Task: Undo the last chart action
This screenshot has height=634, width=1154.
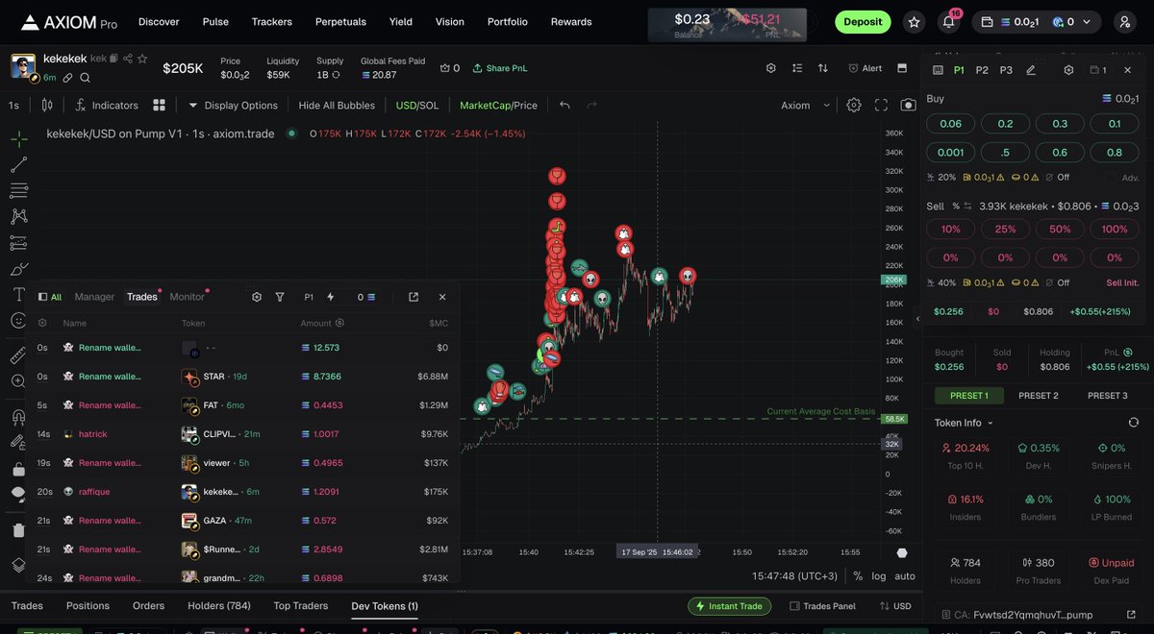Action: point(564,105)
